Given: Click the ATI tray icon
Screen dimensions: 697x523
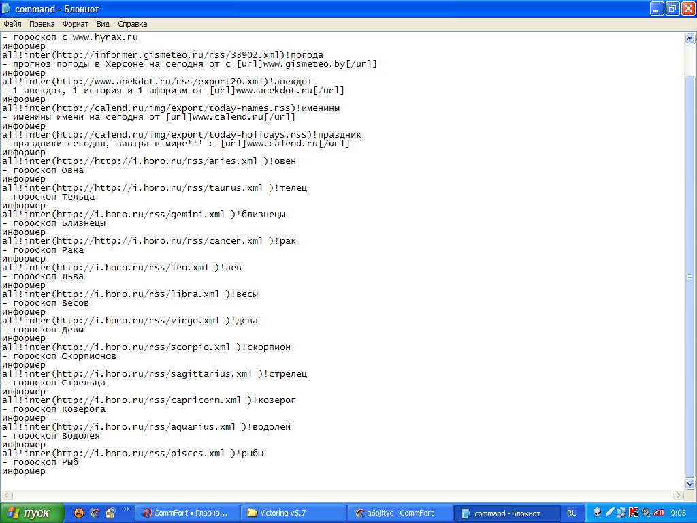Looking at the screenshot, I should tap(659, 513).
